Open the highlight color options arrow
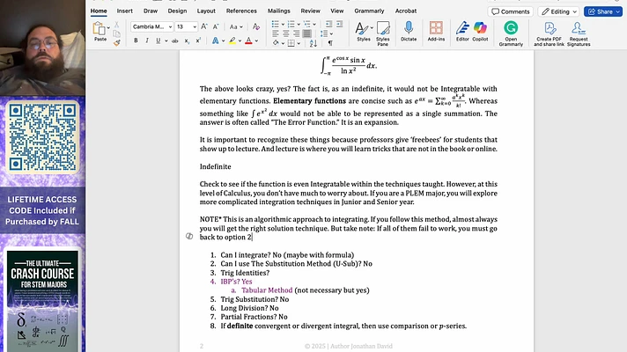The image size is (627, 352). tap(240, 40)
